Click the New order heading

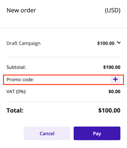pos(21,10)
